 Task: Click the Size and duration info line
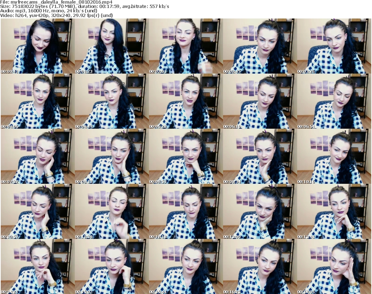84,7
